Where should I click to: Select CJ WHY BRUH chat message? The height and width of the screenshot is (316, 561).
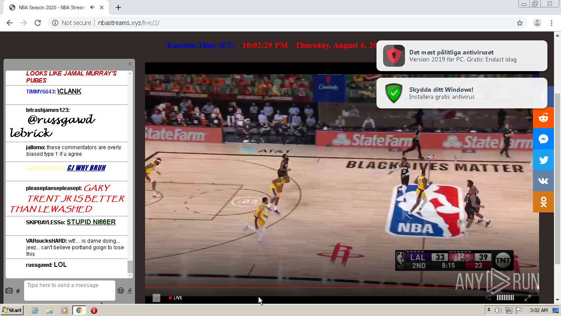click(86, 168)
